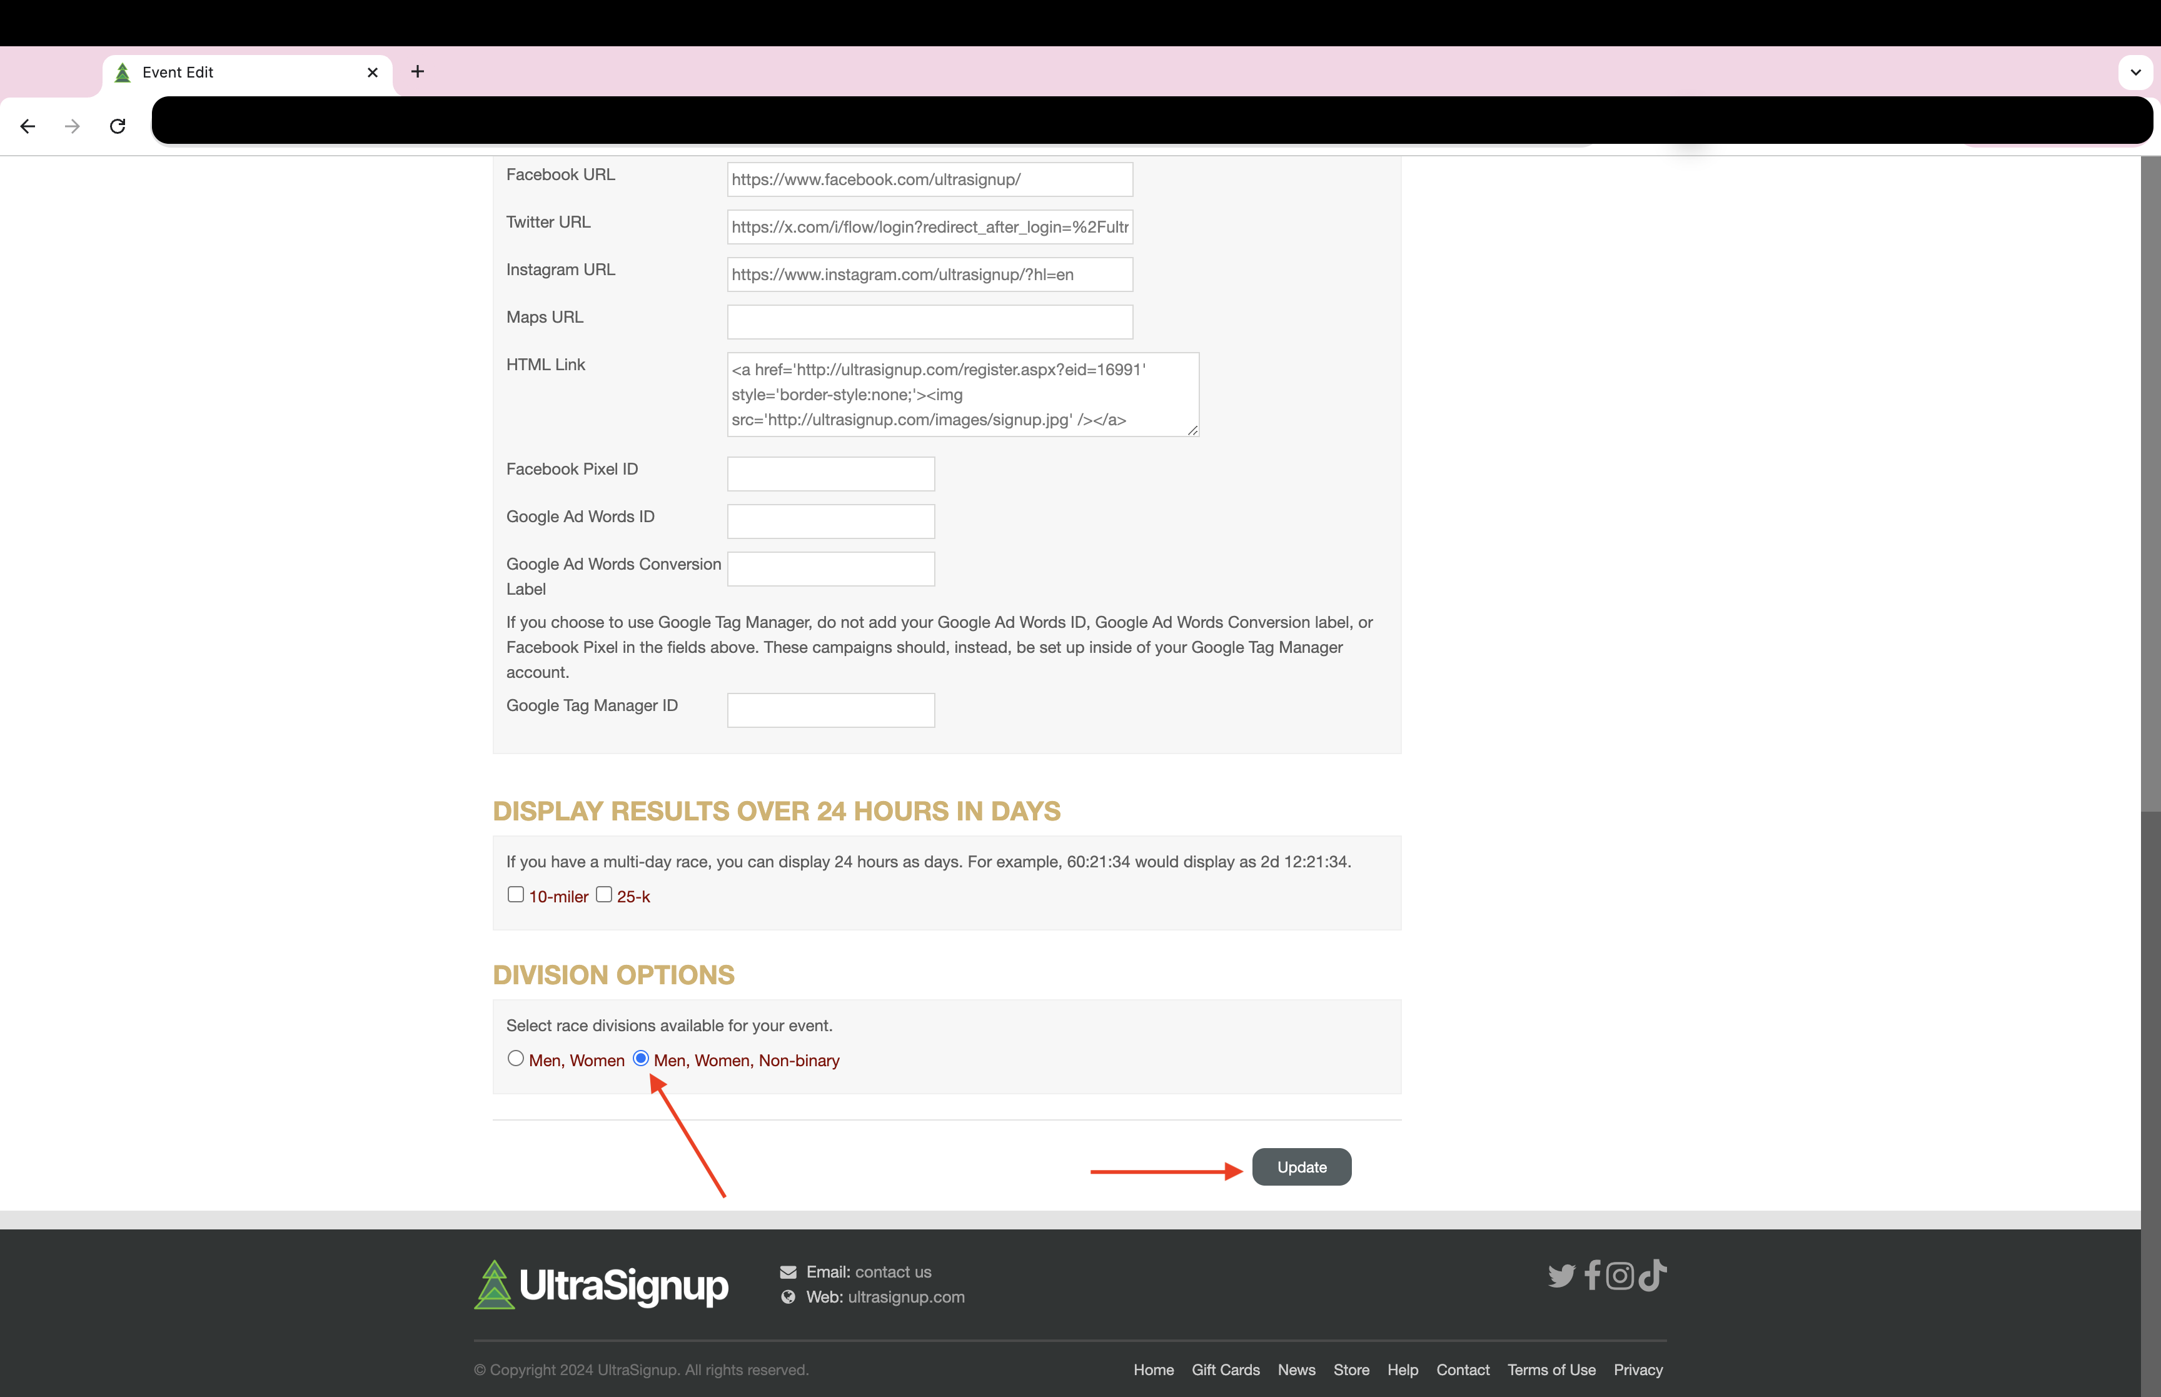Image resolution: width=2161 pixels, height=1397 pixels.
Task: Open Contact footer link
Action: (1463, 1369)
